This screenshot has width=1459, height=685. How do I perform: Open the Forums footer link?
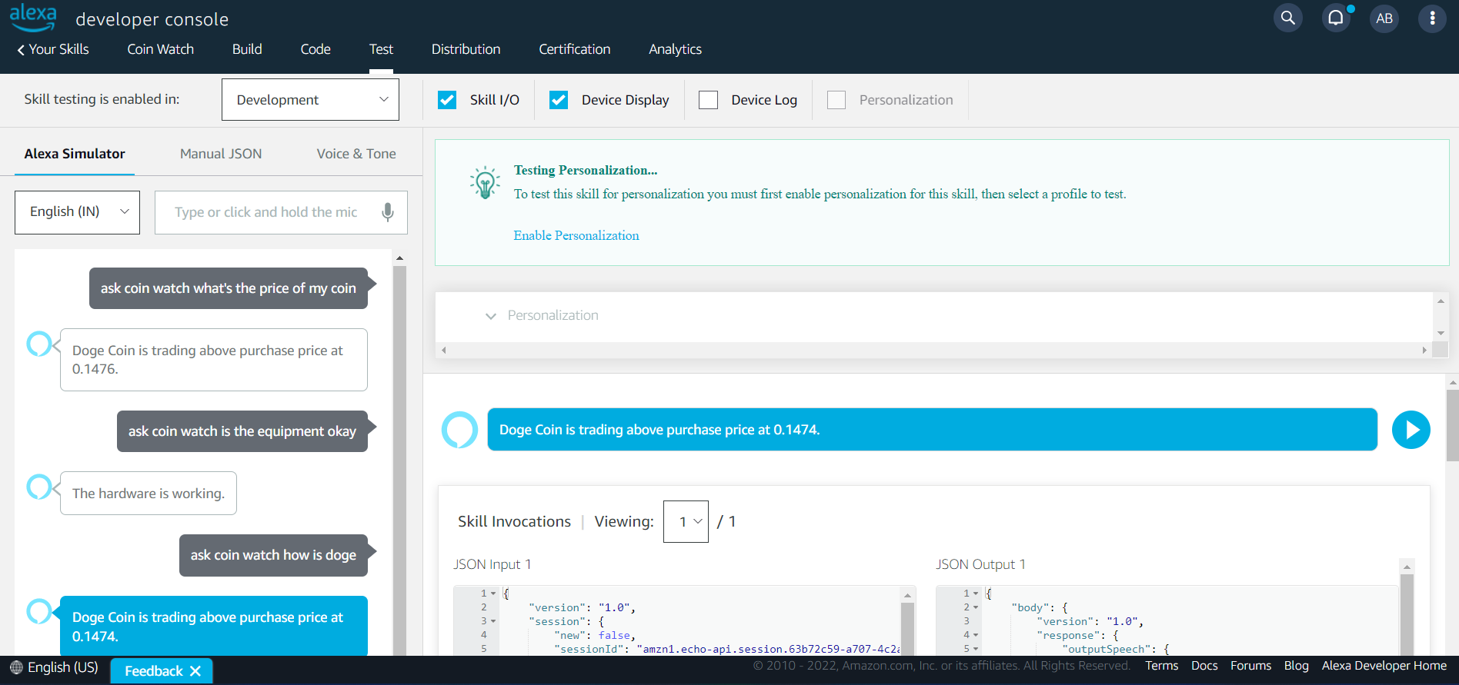[x=1250, y=666]
